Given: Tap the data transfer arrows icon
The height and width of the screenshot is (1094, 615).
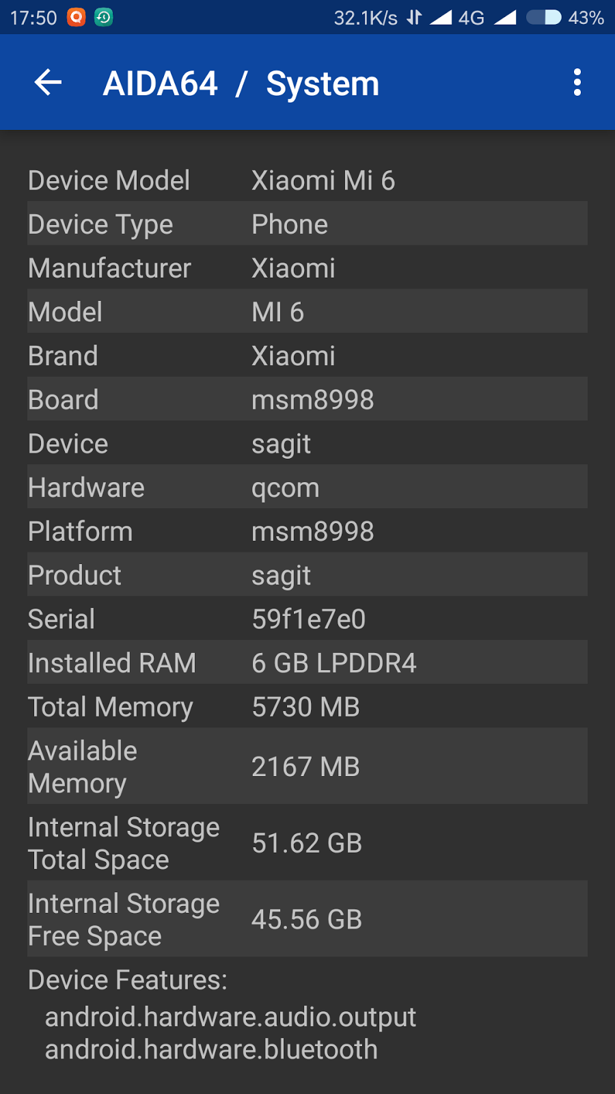Looking at the screenshot, I should 414,17.
